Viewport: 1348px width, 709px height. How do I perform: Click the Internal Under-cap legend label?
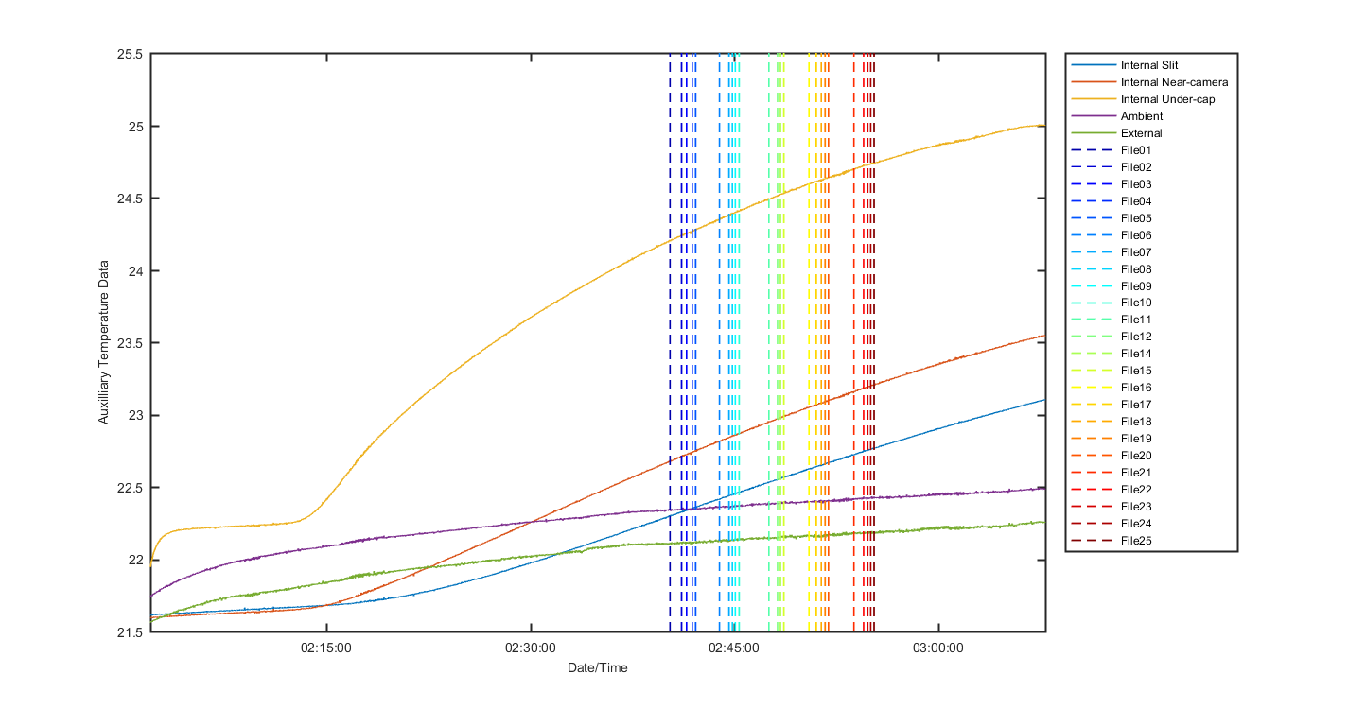[x=1167, y=99]
